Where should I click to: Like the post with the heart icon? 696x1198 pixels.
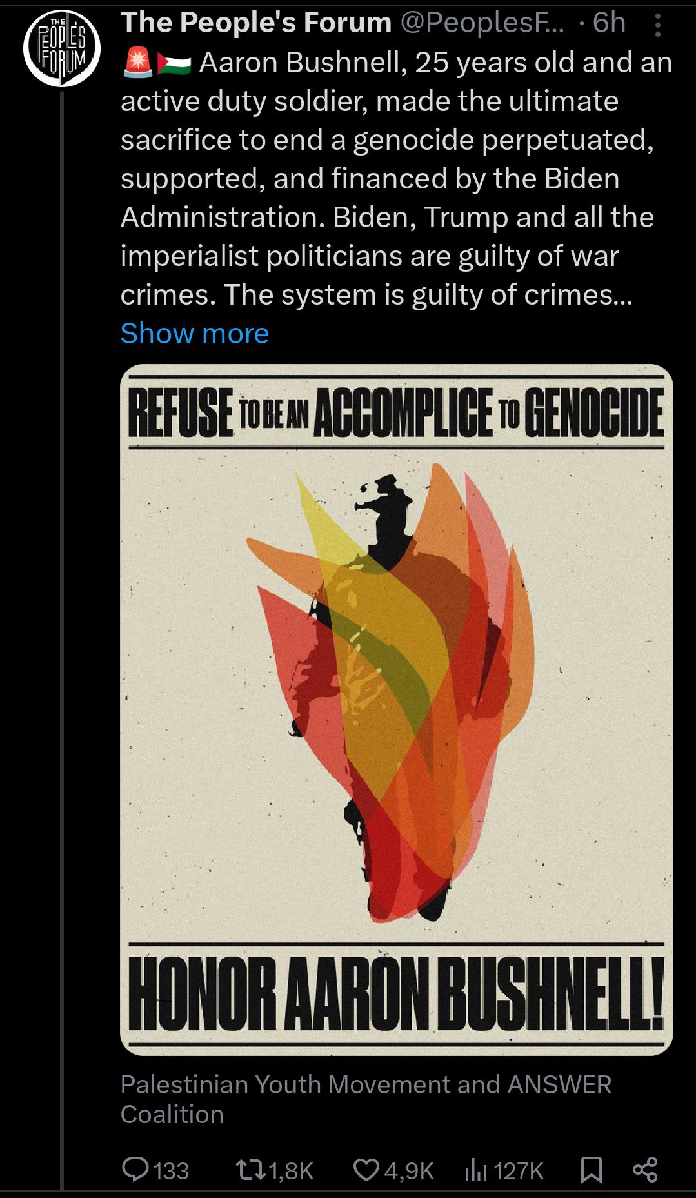366,1170
